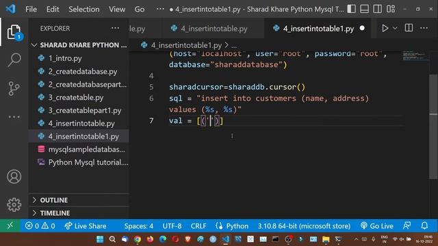Viewport: 438px width, 246px height.
Task: Change file encoding UTF-8
Action: pos(172,226)
